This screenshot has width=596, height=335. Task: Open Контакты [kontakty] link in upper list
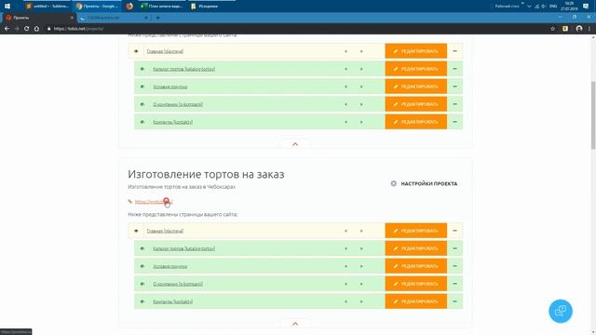click(172, 122)
